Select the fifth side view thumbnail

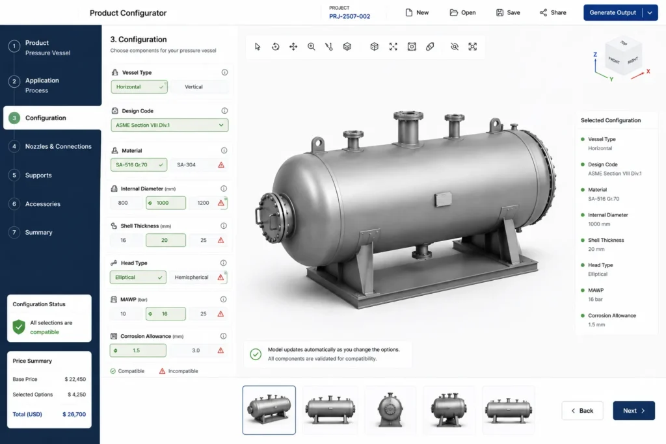509,410
